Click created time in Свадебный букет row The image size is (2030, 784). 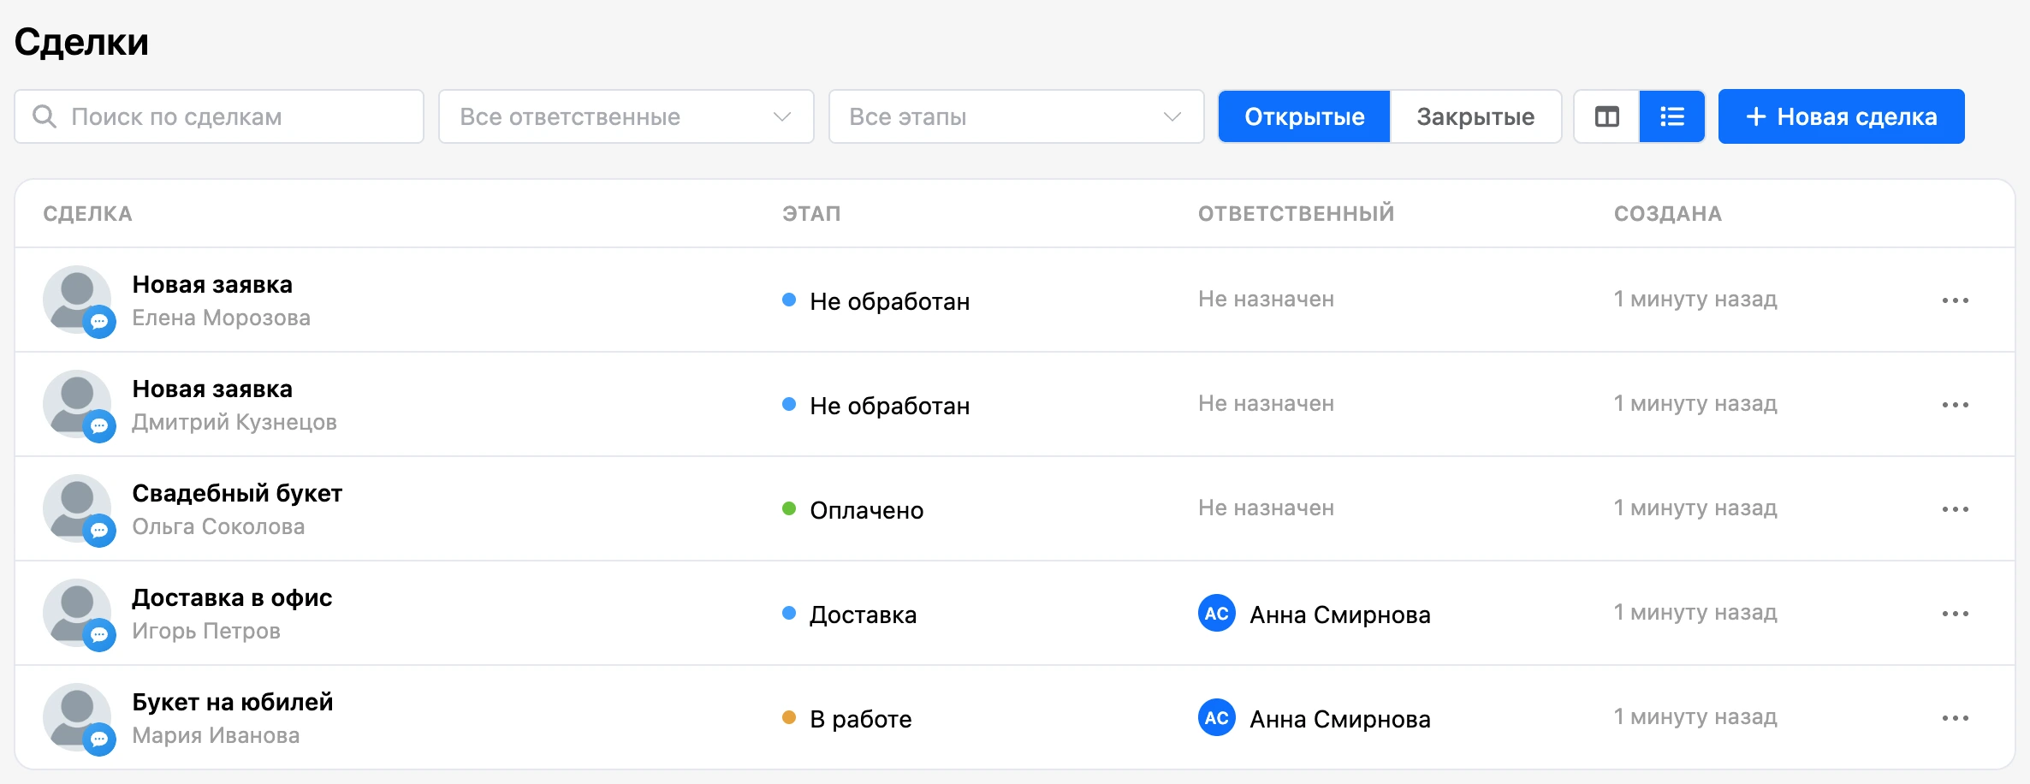click(1695, 508)
